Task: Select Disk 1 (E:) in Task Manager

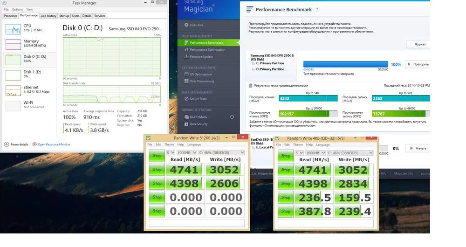Action: pyautogui.click(x=29, y=75)
